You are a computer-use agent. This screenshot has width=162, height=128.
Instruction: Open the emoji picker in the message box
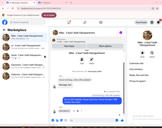pos(117,120)
